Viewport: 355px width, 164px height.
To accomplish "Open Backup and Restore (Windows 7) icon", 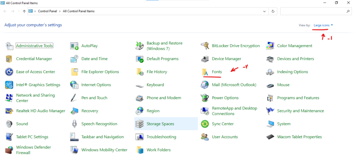I will click(x=140, y=46).
